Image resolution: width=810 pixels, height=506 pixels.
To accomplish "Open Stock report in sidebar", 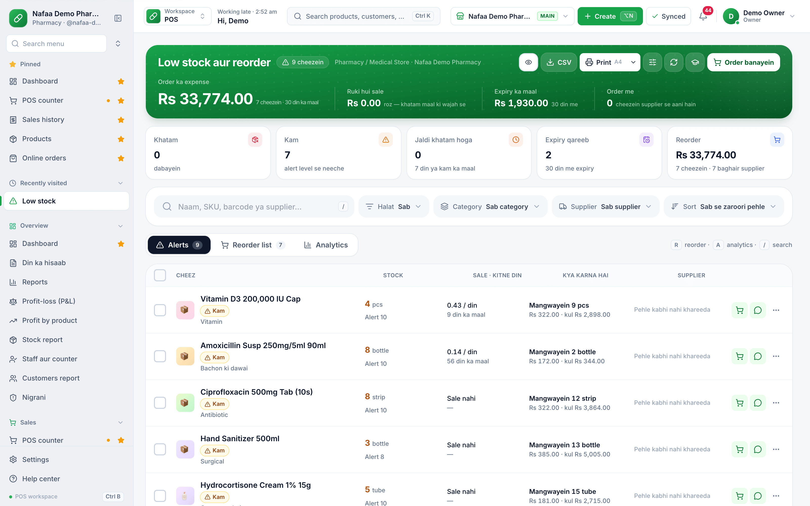I will point(67,340).
